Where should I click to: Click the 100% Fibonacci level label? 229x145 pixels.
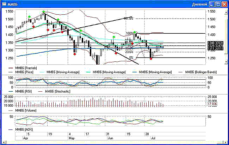tap(130, 33)
